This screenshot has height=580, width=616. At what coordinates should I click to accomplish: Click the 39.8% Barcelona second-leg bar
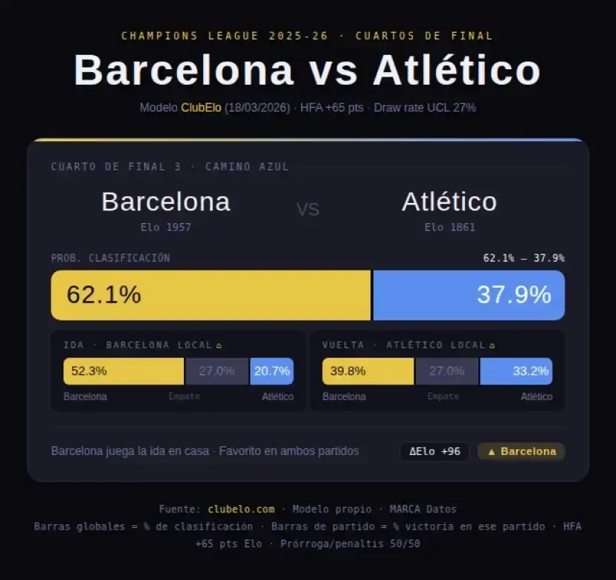click(x=368, y=371)
